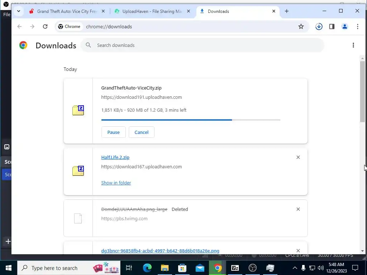Click the taskbar search box
This screenshot has height=275, width=367.
coord(69,268)
